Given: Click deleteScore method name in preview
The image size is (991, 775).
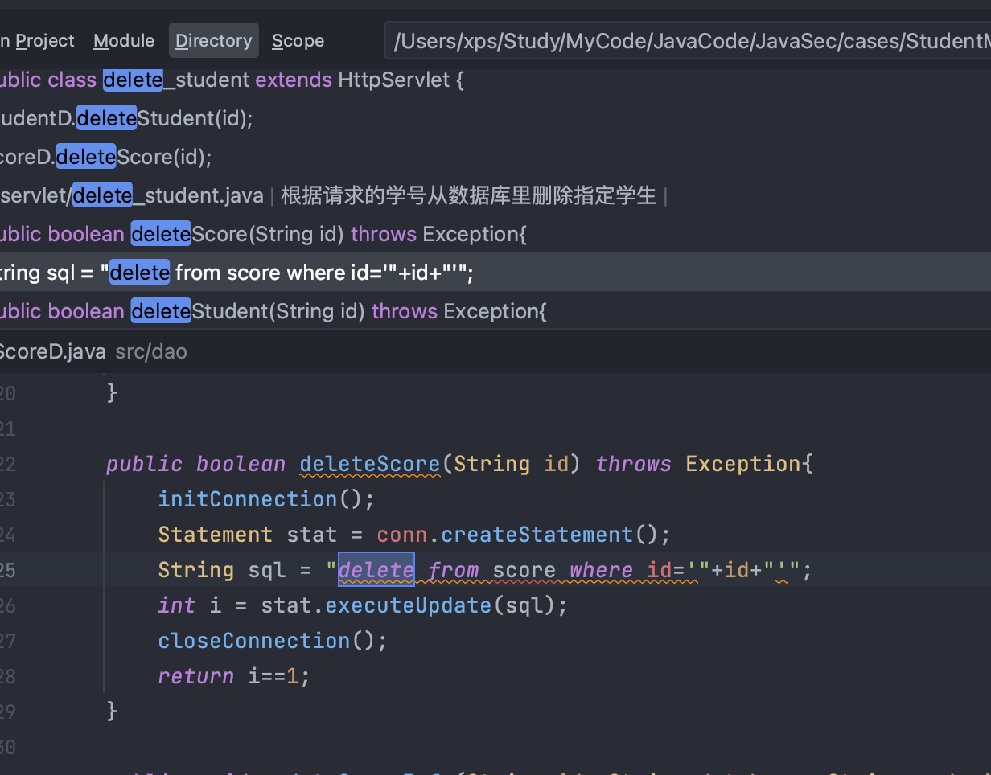Looking at the screenshot, I should click(369, 465).
